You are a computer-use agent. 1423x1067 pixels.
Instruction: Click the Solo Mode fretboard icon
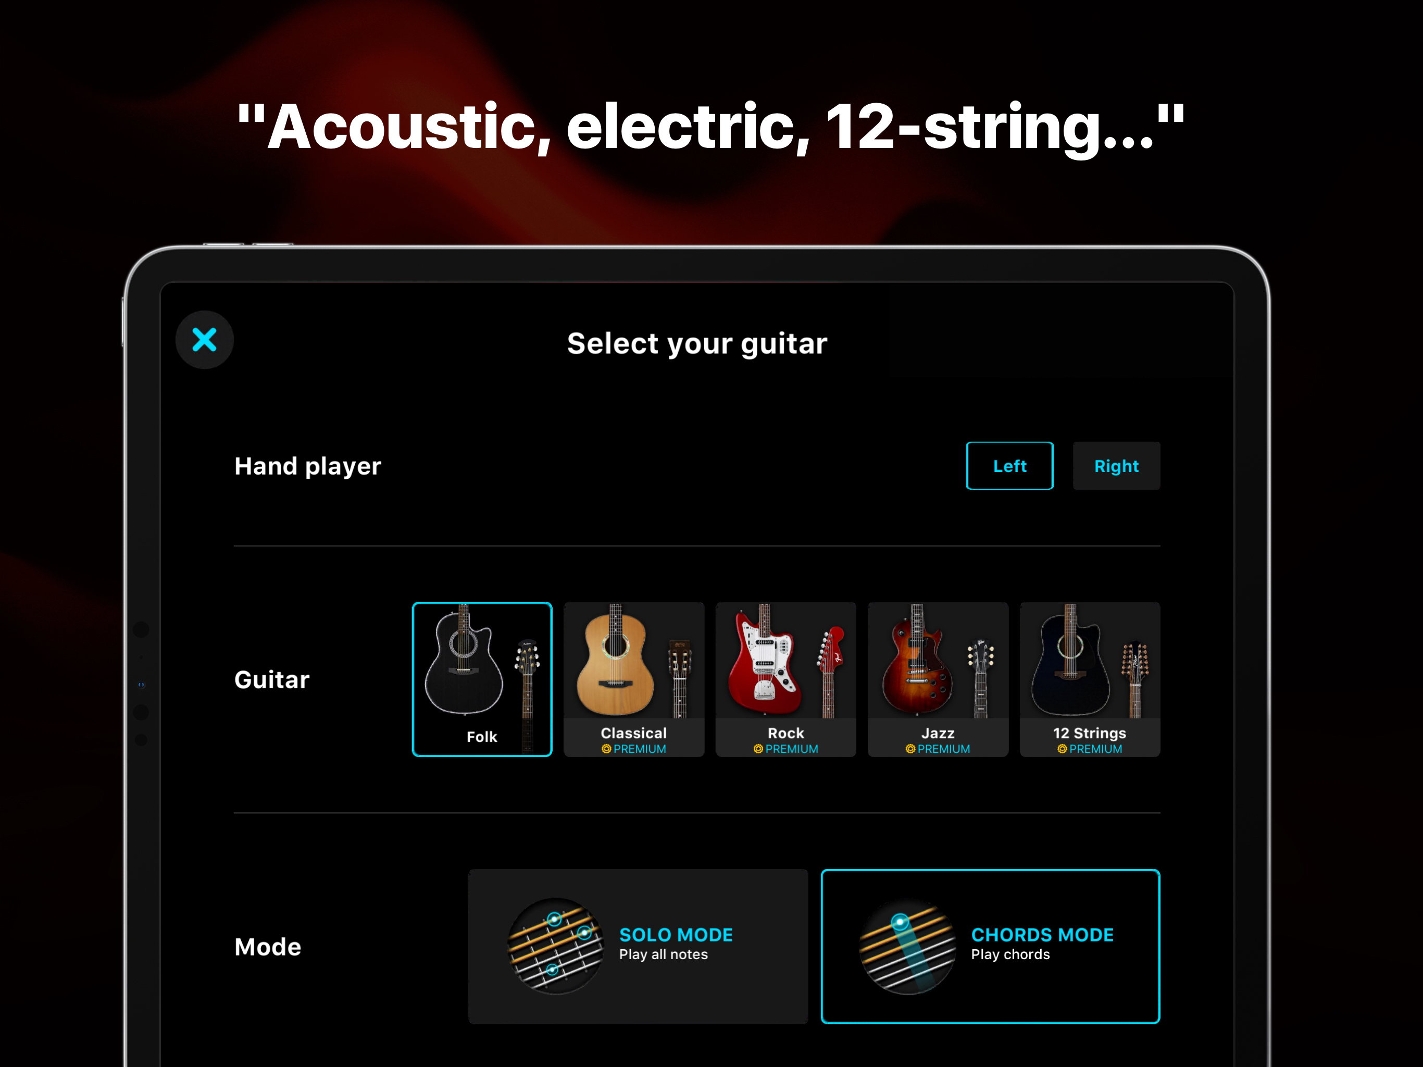click(x=556, y=946)
